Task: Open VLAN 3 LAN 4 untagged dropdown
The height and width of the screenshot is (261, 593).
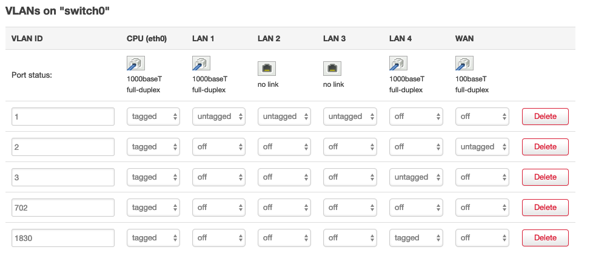Action: coord(416,177)
